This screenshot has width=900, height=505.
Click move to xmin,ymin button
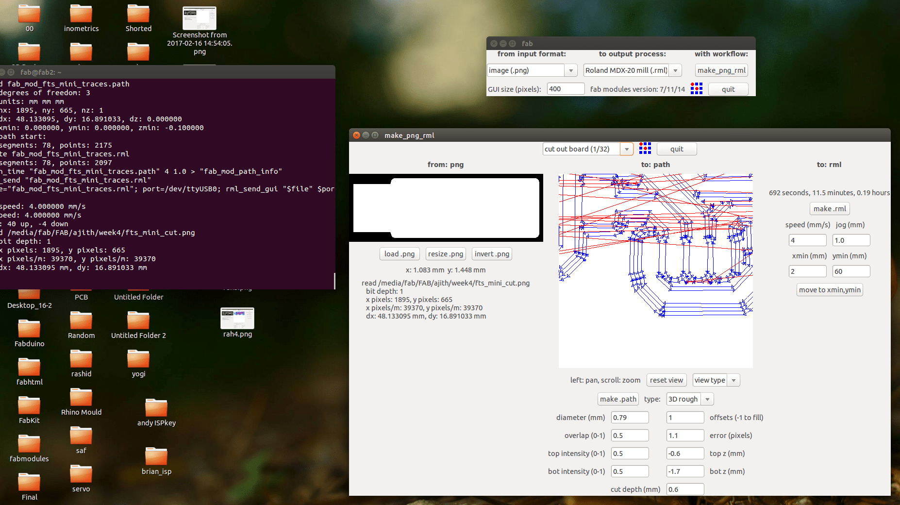[x=830, y=290]
